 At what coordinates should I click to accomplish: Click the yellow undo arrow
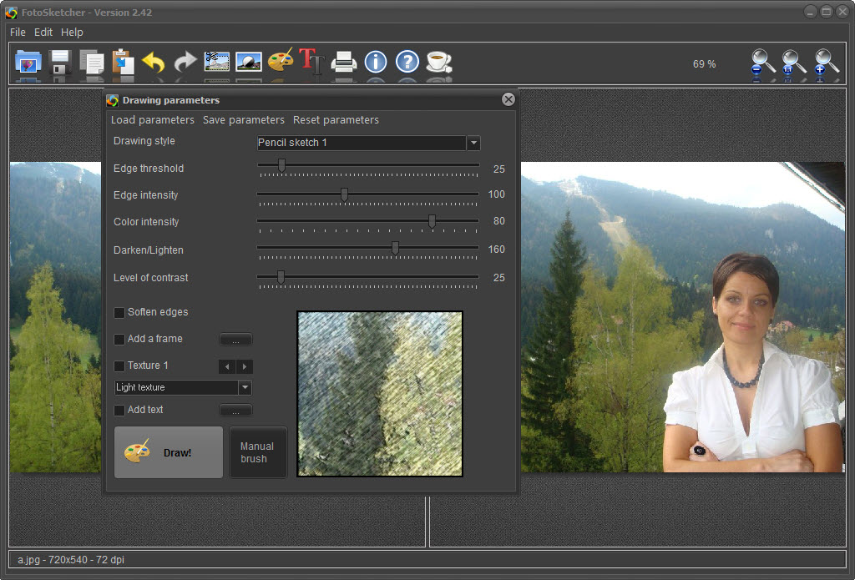point(154,63)
